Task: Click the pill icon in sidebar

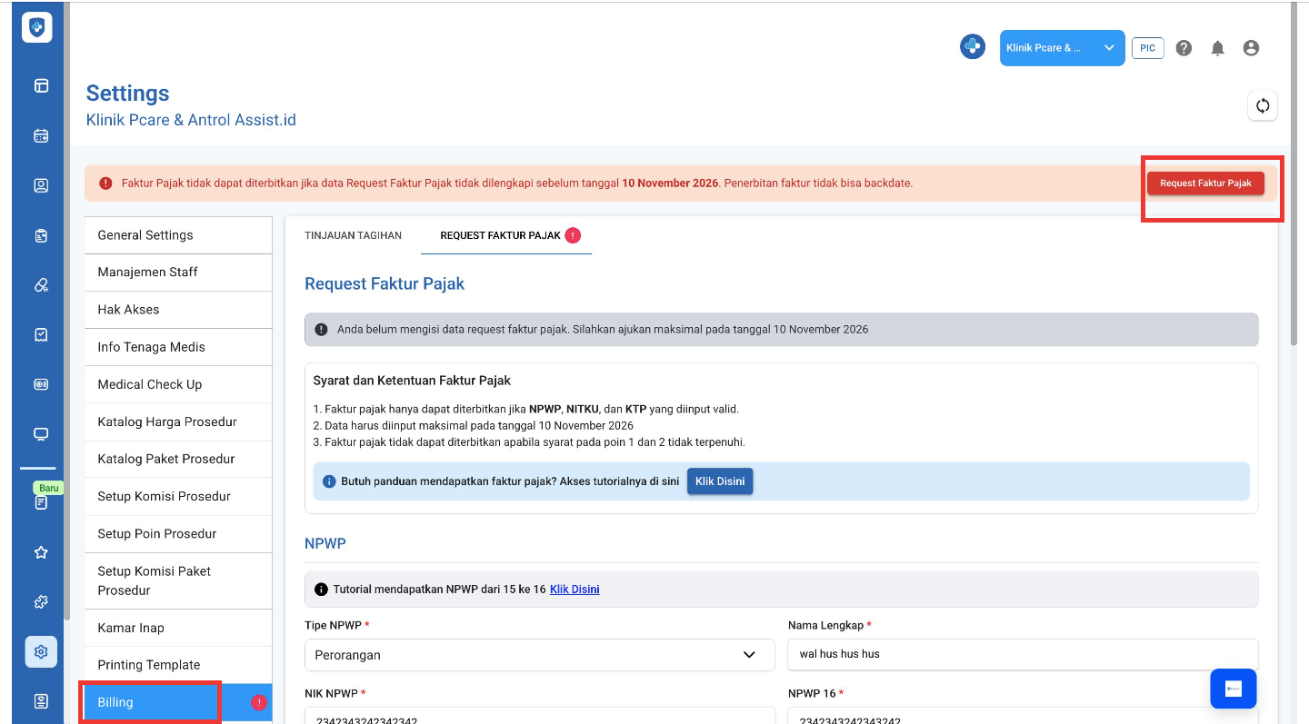Action: coord(41,285)
